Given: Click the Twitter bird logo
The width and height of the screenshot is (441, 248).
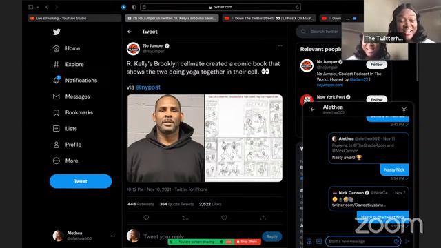Looking at the screenshot, I should [x=57, y=32].
